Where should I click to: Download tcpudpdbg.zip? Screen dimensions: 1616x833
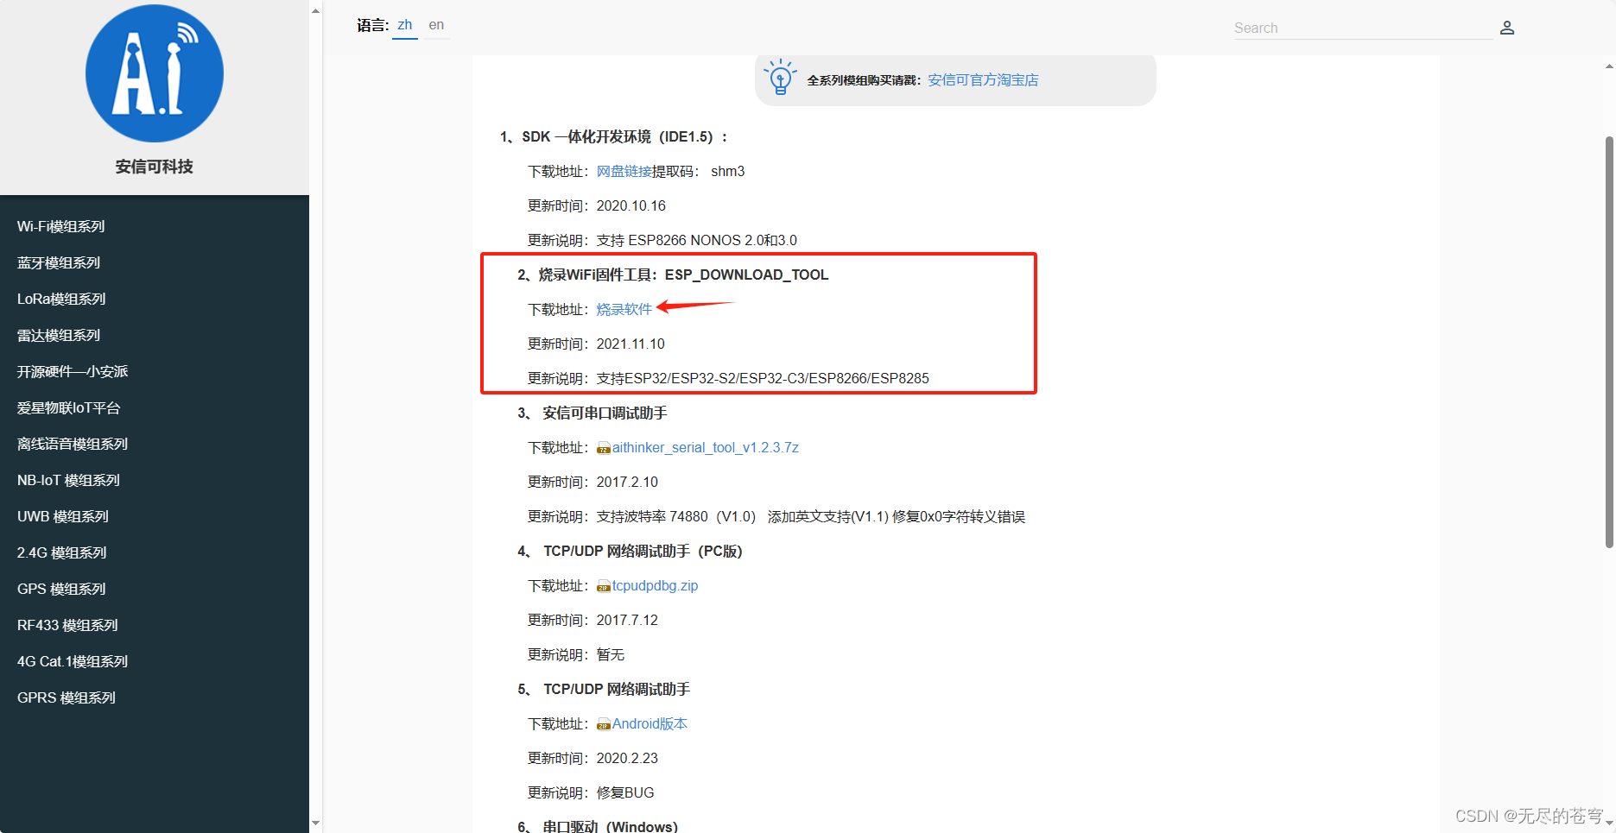(x=655, y=585)
